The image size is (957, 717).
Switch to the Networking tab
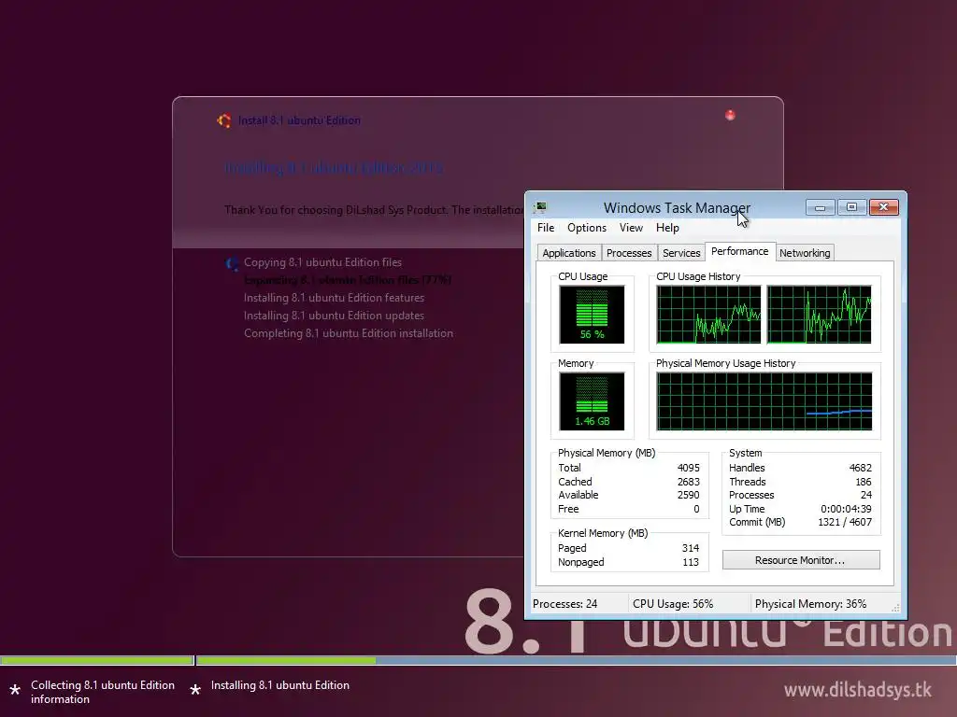coord(805,253)
